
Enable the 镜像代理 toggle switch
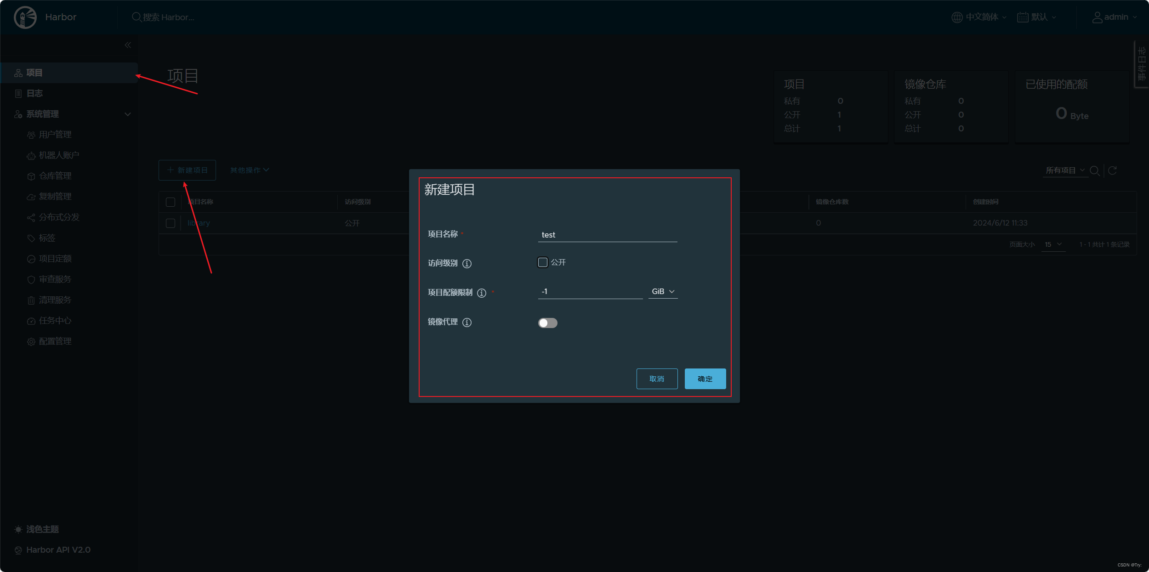tap(547, 323)
